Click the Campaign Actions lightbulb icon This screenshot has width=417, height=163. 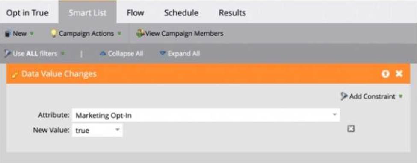pos(54,33)
